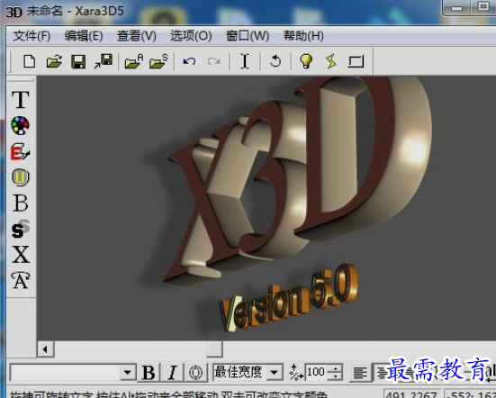Open the Color palette tool
The width and height of the screenshot is (496, 398).
click(20, 125)
